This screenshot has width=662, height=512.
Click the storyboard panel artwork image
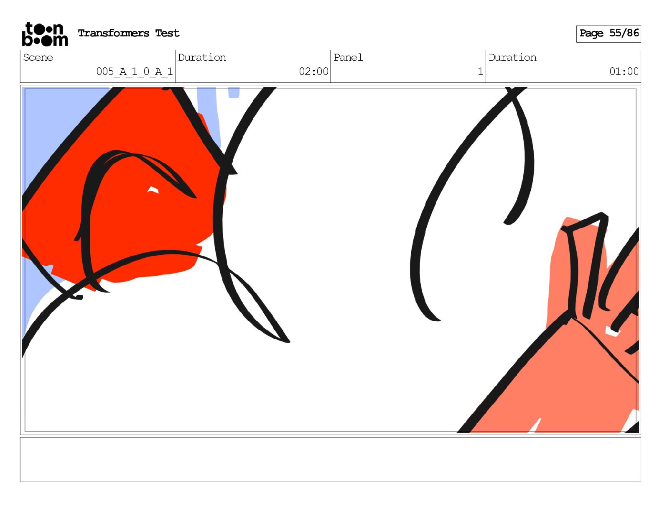click(330, 260)
